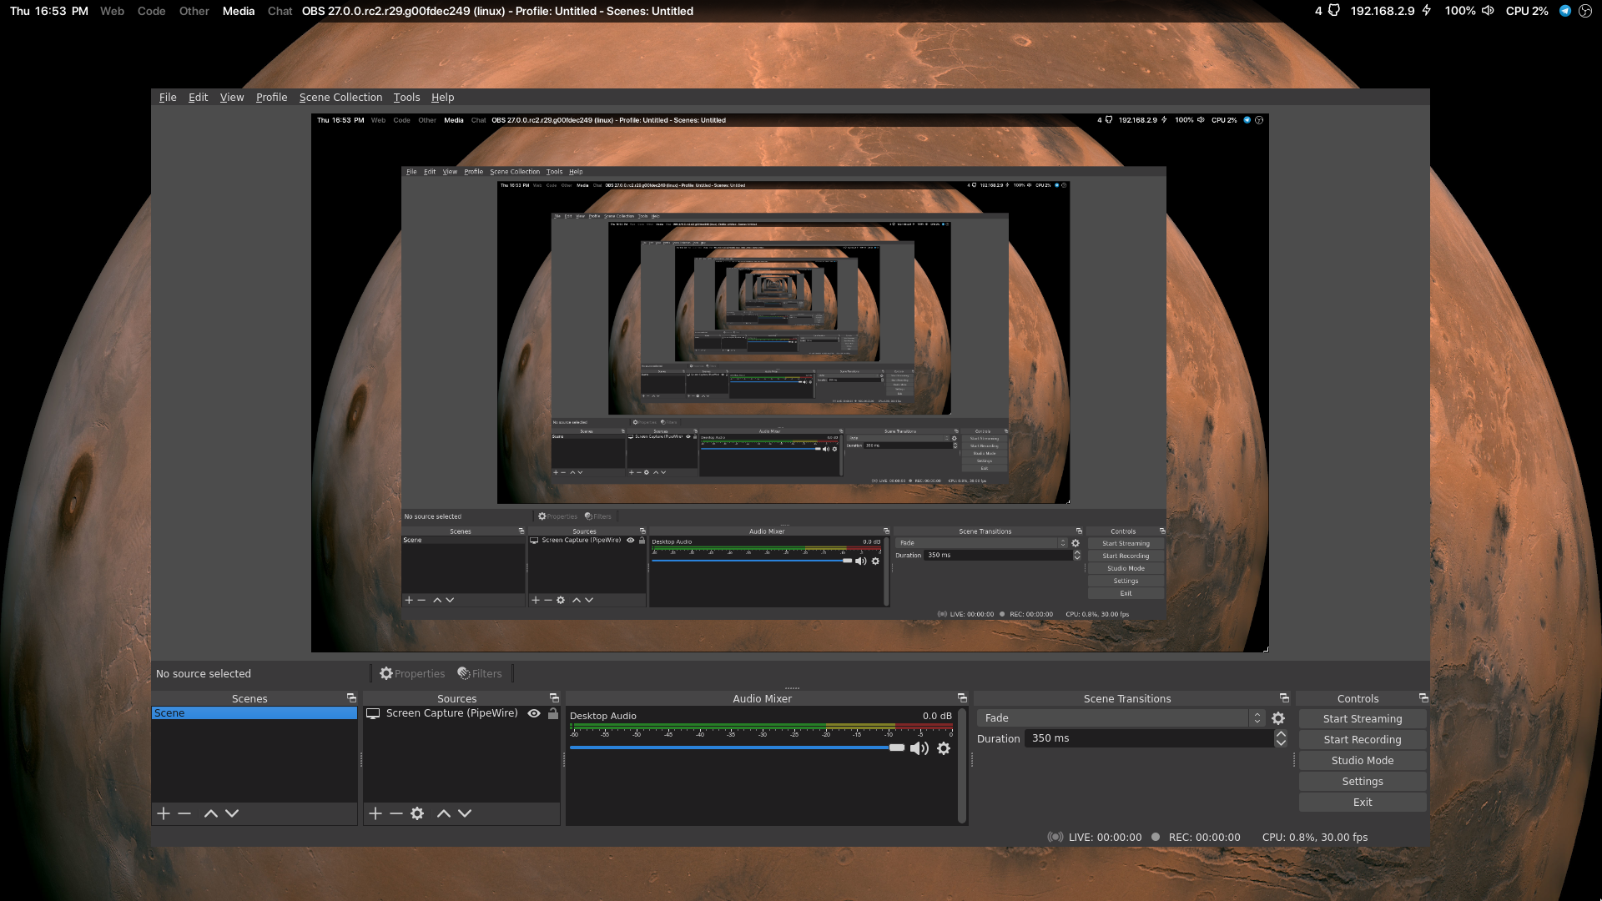Remove the selected source using the minus icon
The height and width of the screenshot is (901, 1602).
pos(396,813)
